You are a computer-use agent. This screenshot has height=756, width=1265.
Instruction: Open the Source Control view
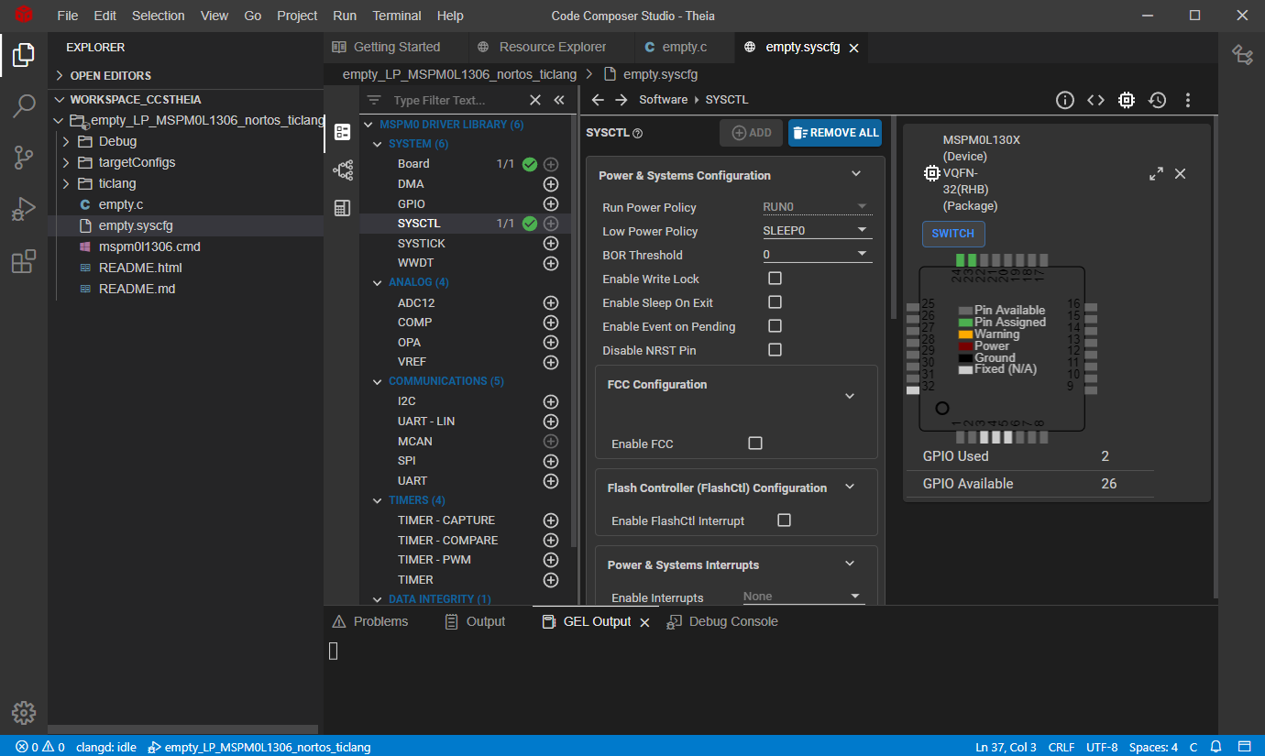point(24,158)
